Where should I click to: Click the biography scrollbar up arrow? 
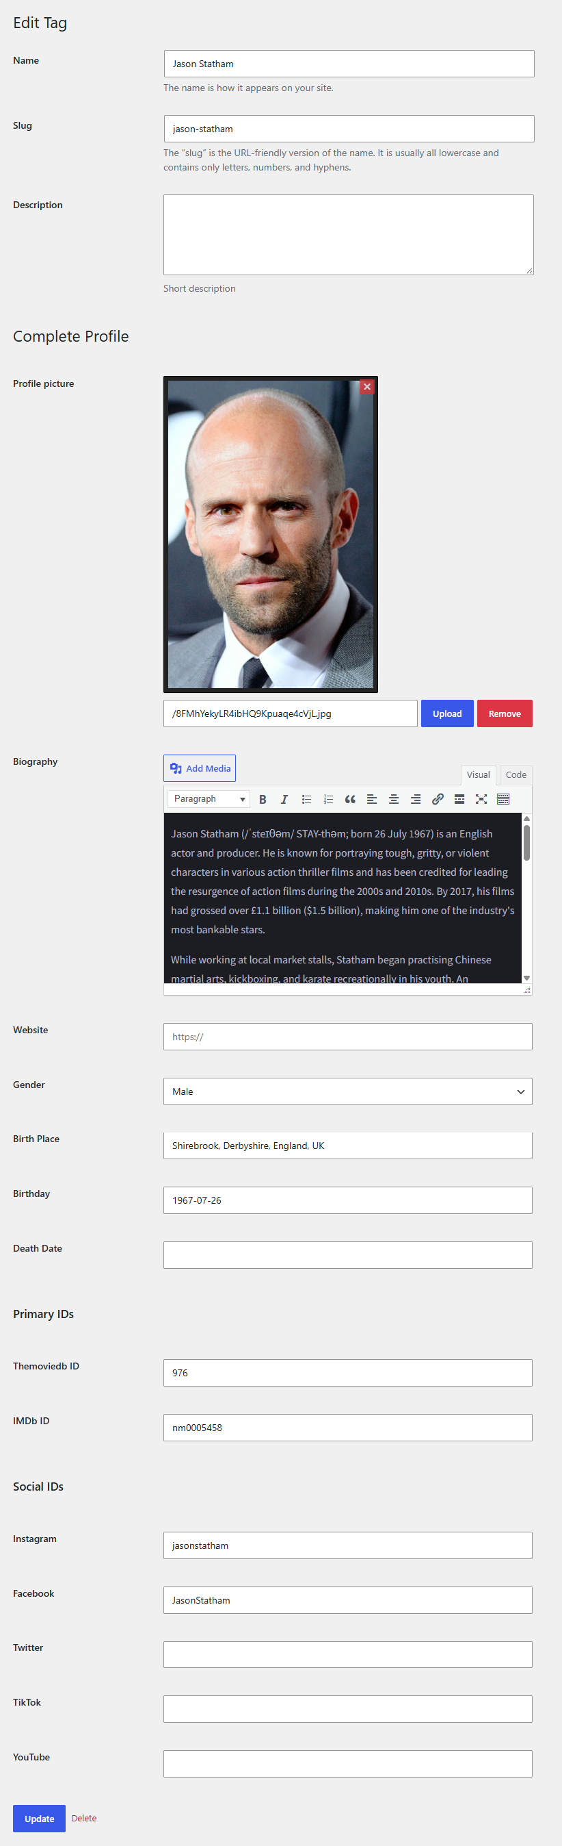pos(527,818)
